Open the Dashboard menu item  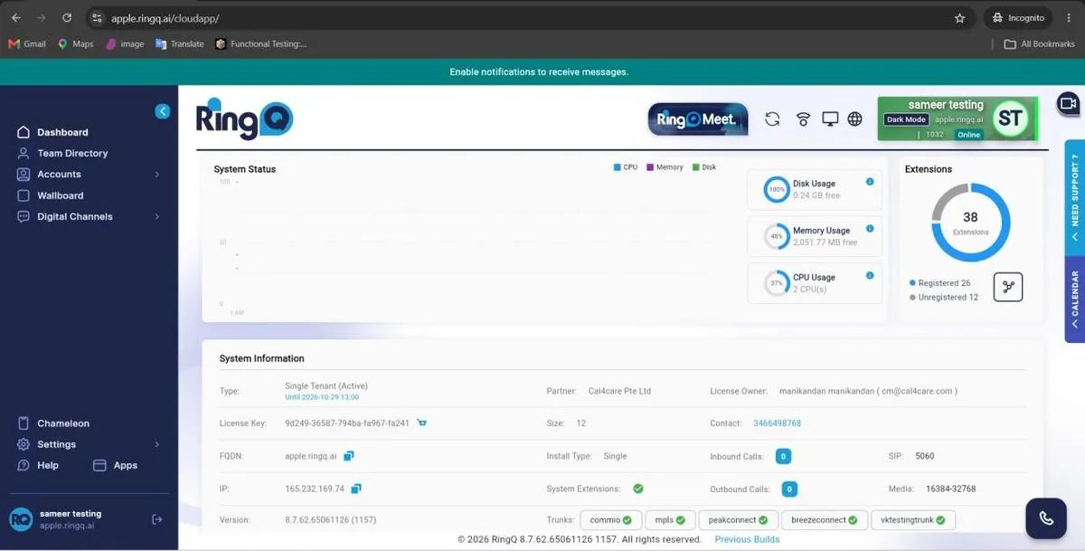tap(62, 132)
